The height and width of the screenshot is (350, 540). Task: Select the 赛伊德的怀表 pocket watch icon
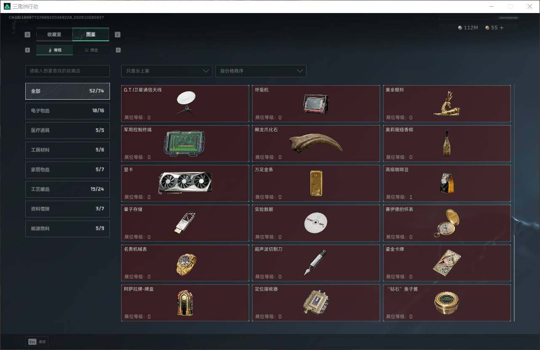coord(447,223)
